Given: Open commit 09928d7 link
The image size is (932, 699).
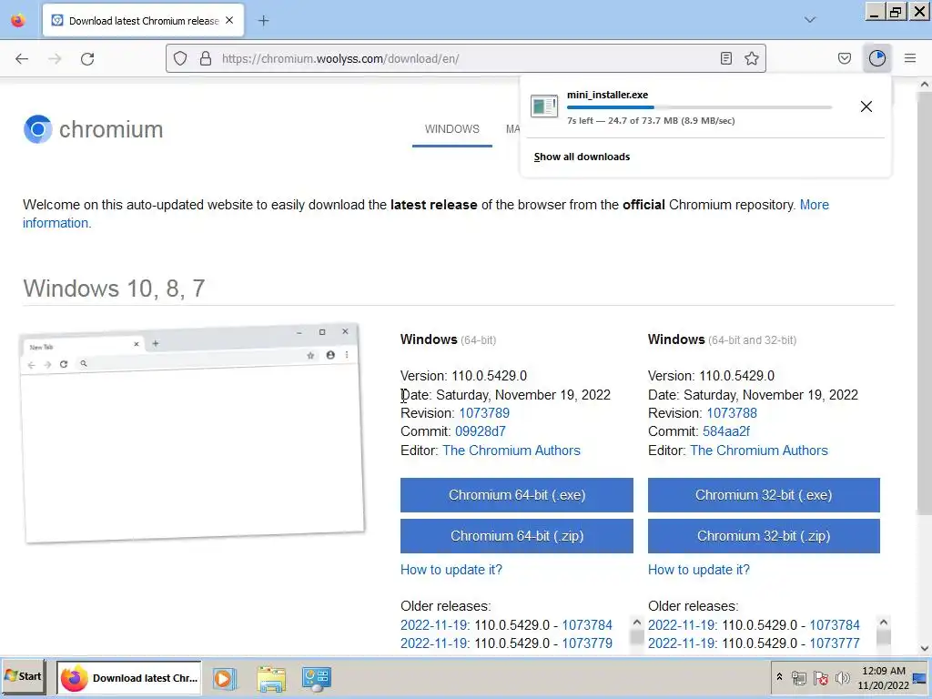Looking at the screenshot, I should 481,431.
